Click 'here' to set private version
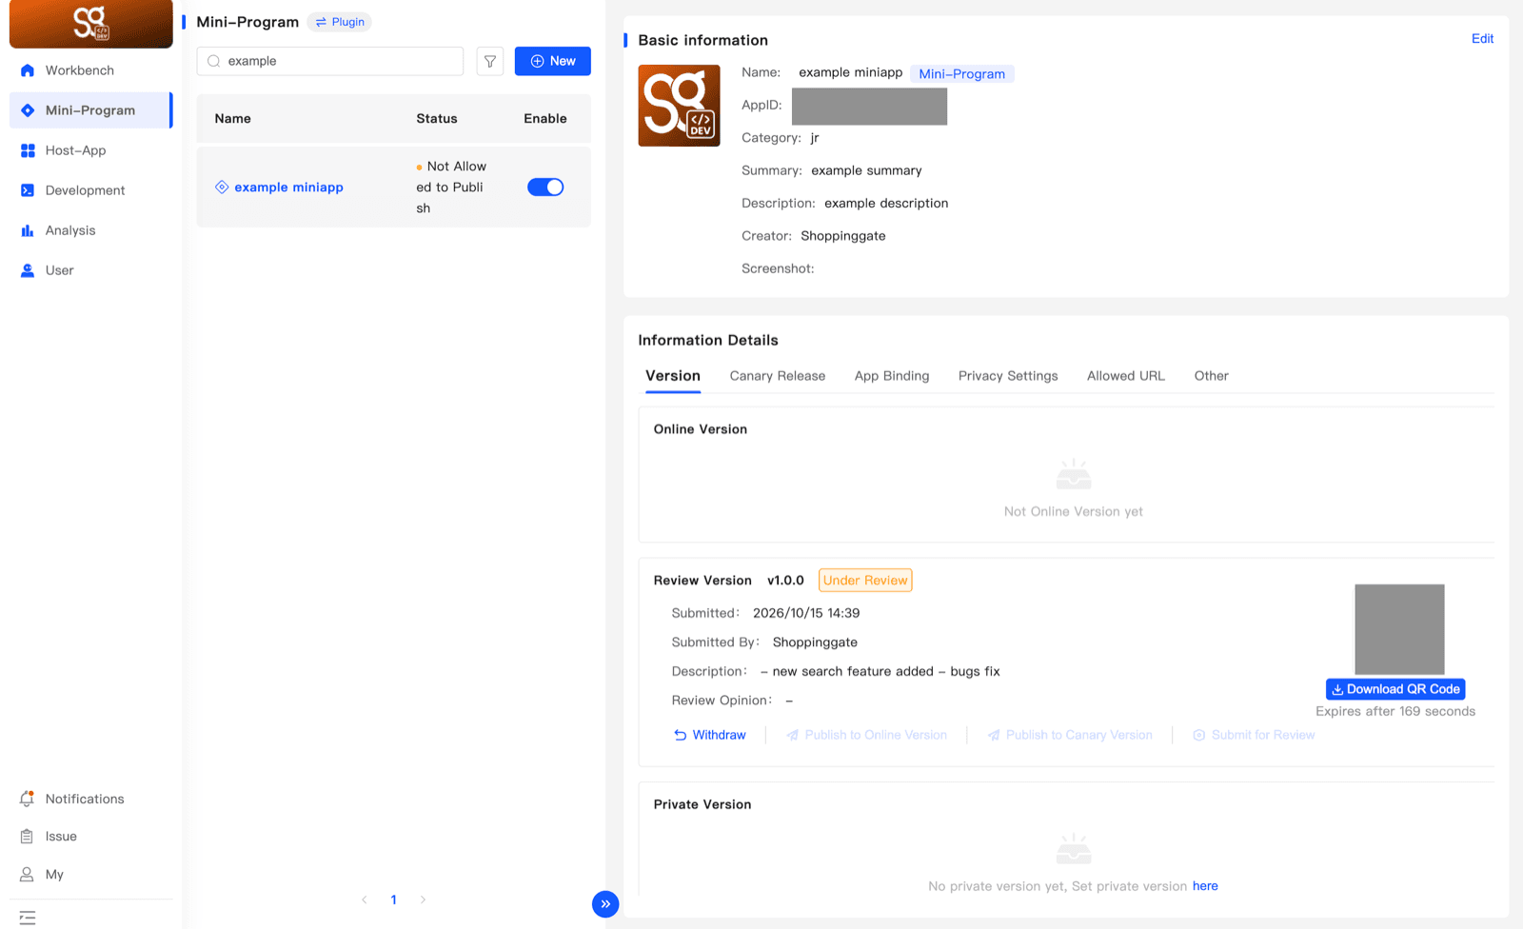Viewport: 1523px width, 929px height. point(1205,886)
